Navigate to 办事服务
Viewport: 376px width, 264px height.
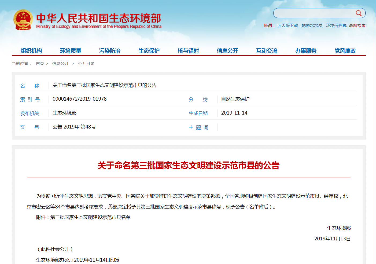(x=306, y=51)
